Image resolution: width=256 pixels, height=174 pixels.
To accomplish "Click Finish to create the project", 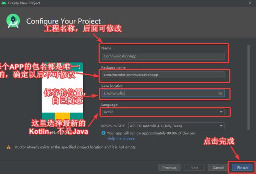I will click(242, 168).
